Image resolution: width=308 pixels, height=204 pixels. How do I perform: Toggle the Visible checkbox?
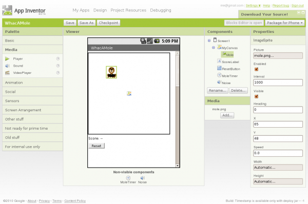pyautogui.click(x=256, y=96)
